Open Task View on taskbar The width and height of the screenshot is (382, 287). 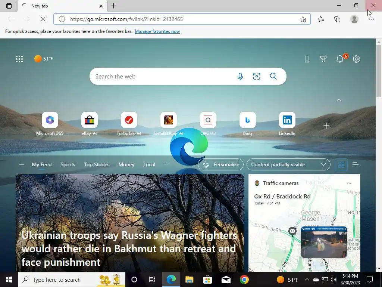pyautogui.click(x=152, y=280)
